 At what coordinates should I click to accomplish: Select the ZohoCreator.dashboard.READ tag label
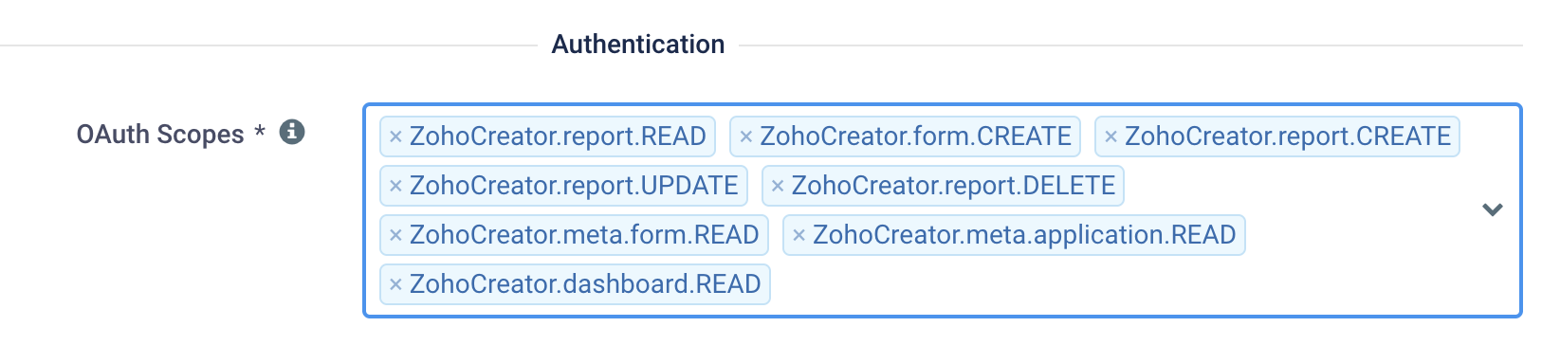[585, 284]
